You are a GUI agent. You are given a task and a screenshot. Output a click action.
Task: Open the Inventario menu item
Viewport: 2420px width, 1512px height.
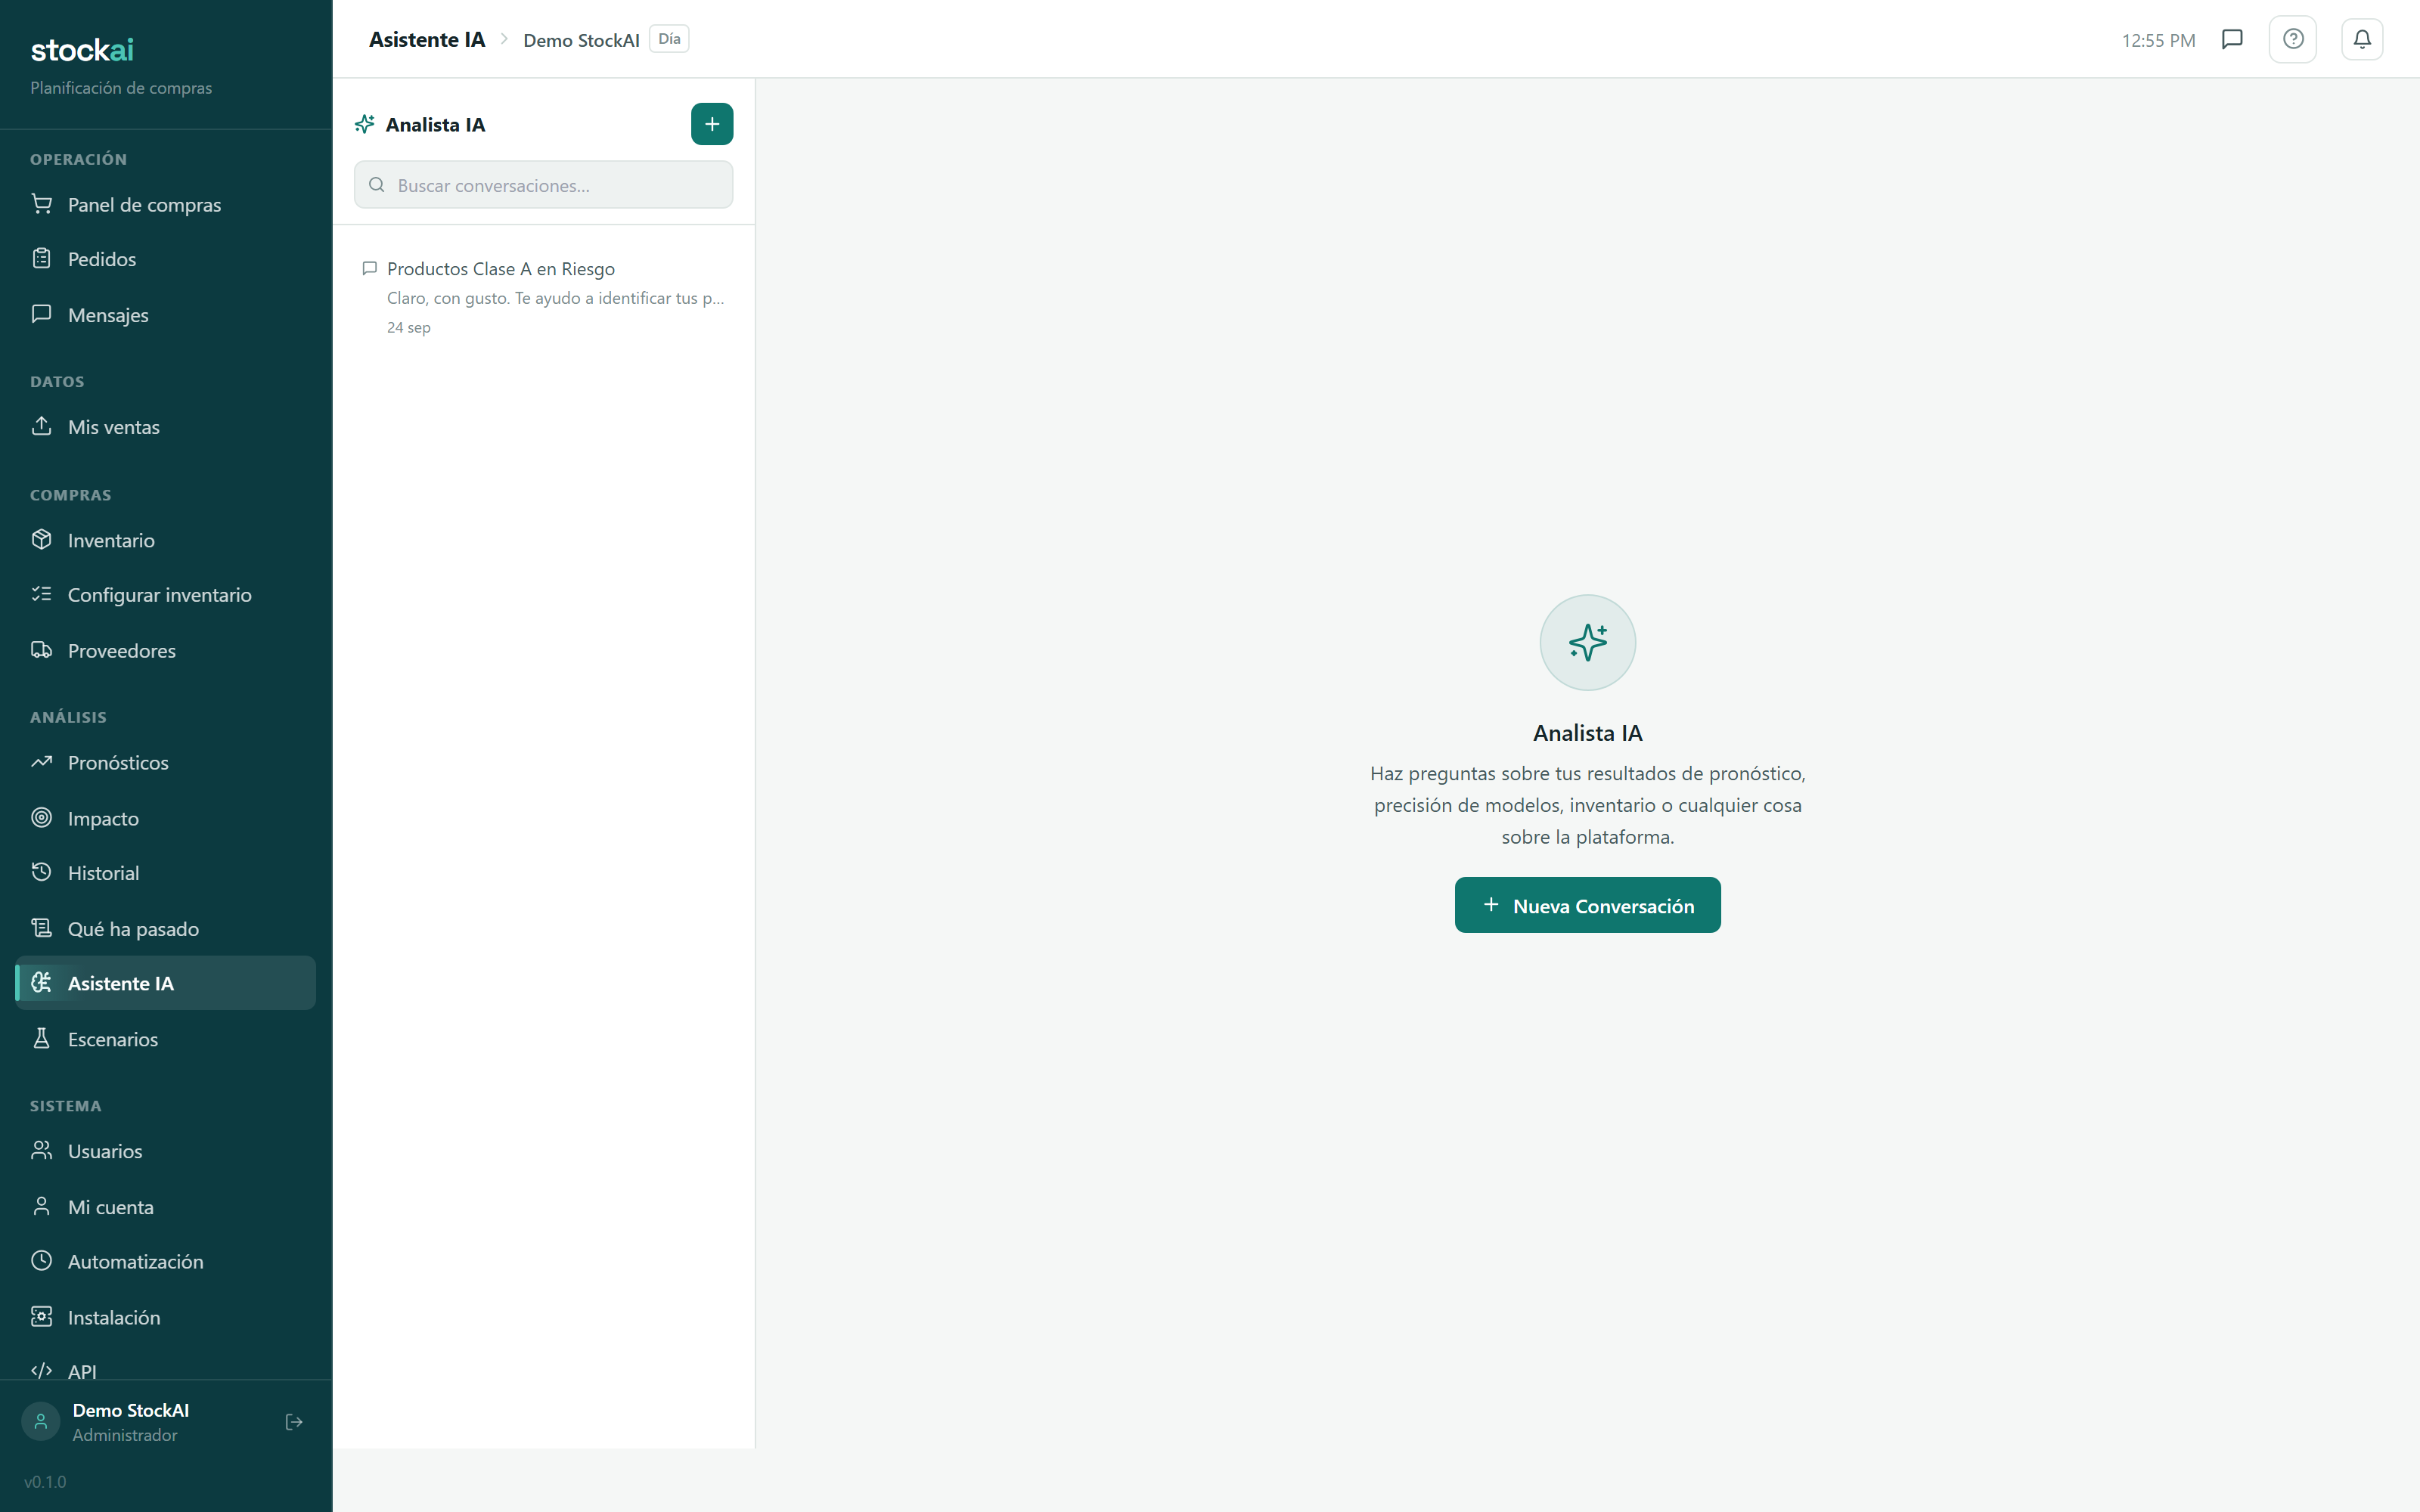click(x=165, y=540)
